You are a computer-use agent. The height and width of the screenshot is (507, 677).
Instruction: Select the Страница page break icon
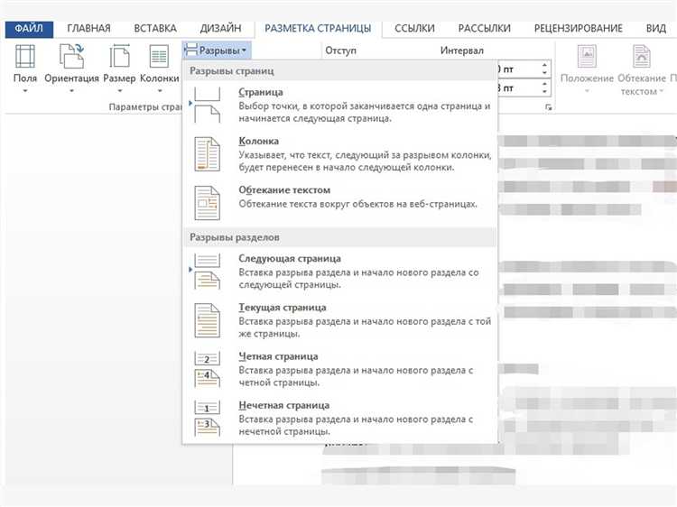tap(208, 105)
